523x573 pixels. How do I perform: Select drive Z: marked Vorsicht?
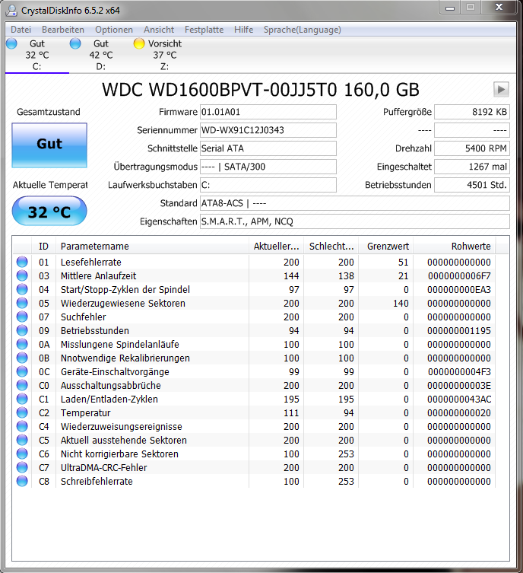(x=165, y=55)
